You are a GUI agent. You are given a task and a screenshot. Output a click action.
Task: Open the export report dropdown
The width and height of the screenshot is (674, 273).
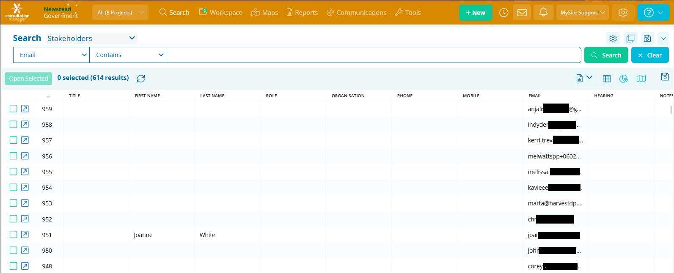584,78
